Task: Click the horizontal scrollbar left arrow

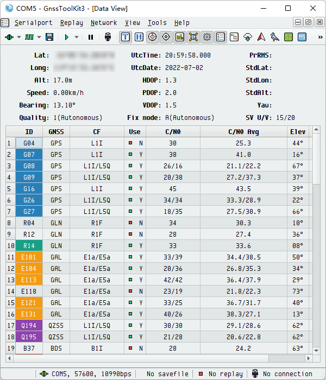Action: (9, 358)
